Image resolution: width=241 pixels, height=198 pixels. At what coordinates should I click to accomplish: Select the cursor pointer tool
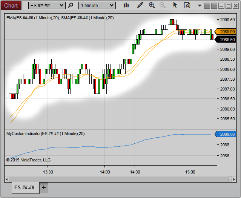tap(175, 5)
